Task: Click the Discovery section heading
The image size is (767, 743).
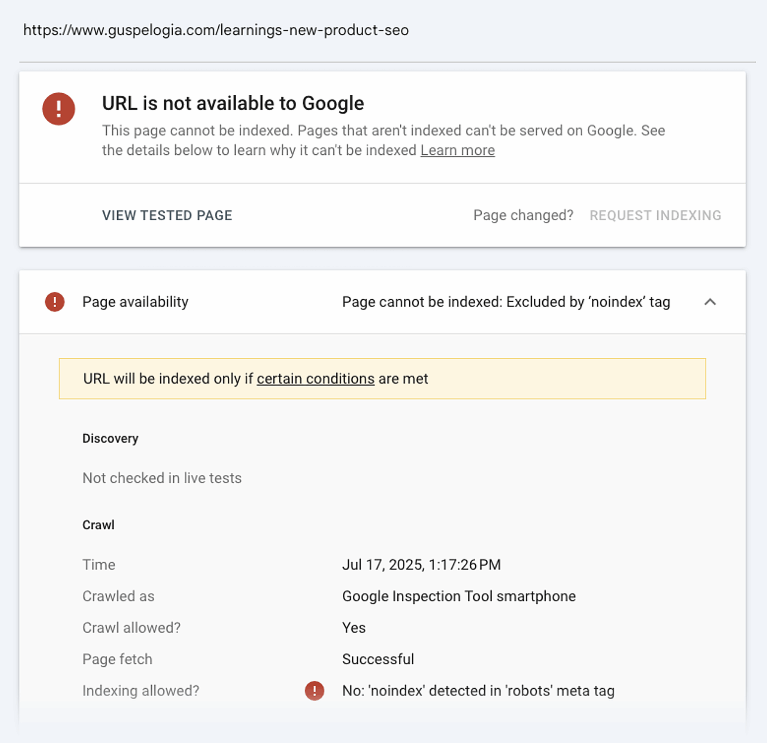Action: click(x=110, y=438)
